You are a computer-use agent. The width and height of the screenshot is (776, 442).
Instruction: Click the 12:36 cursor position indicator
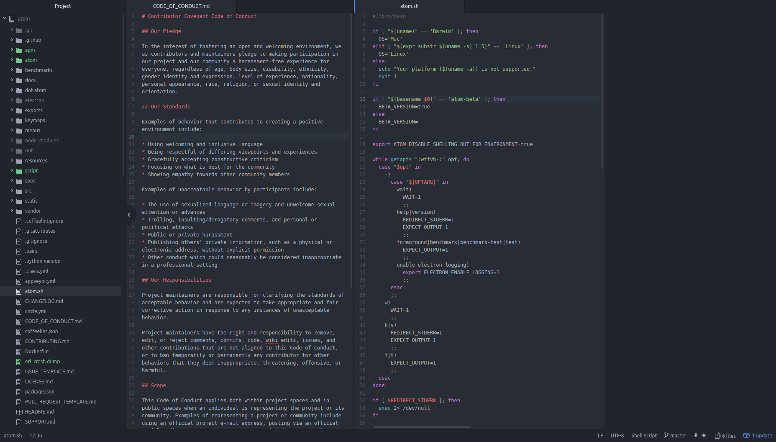[x=36, y=435]
